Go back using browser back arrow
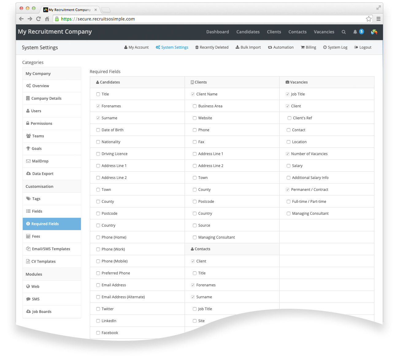The image size is (398, 361). pos(21,19)
